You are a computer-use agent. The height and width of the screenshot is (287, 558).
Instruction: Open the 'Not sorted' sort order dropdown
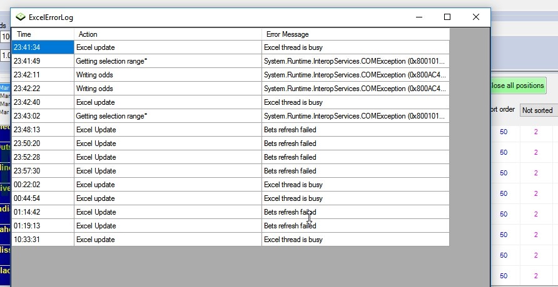tap(539, 110)
